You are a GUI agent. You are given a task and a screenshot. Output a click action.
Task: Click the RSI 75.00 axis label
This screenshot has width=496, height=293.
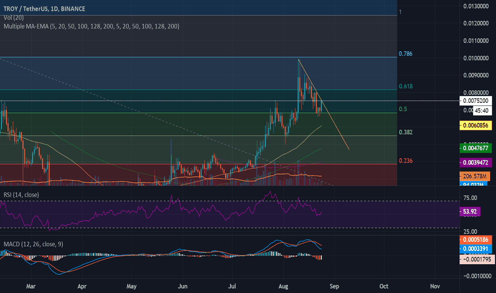[x=470, y=198]
